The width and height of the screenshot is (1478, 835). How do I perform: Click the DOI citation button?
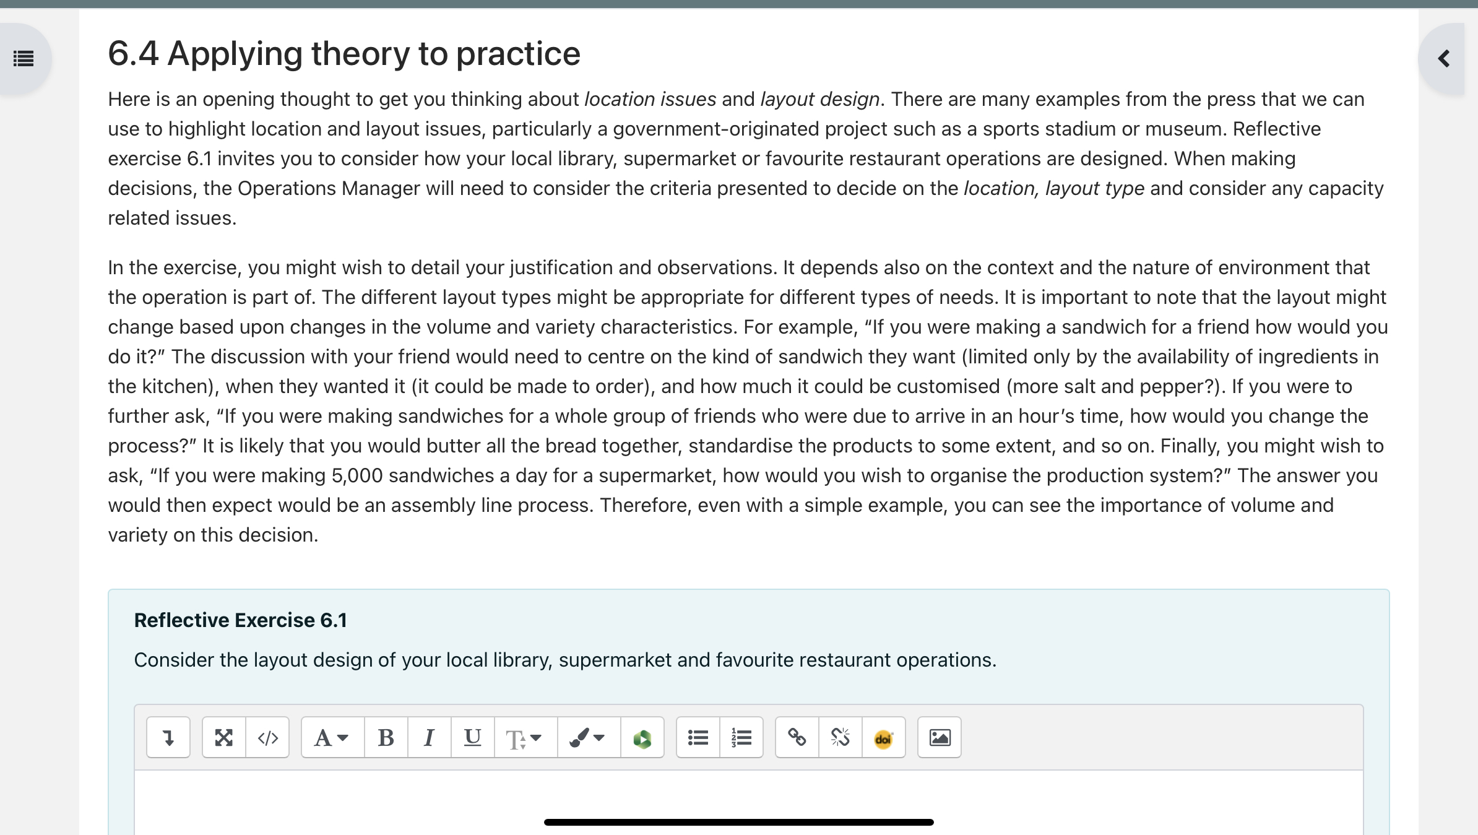point(883,737)
